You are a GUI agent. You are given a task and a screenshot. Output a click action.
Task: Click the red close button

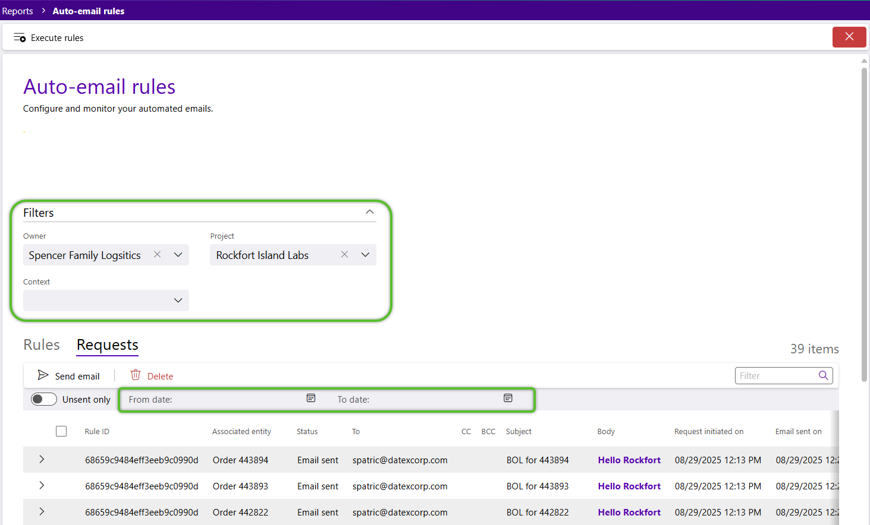tap(849, 37)
